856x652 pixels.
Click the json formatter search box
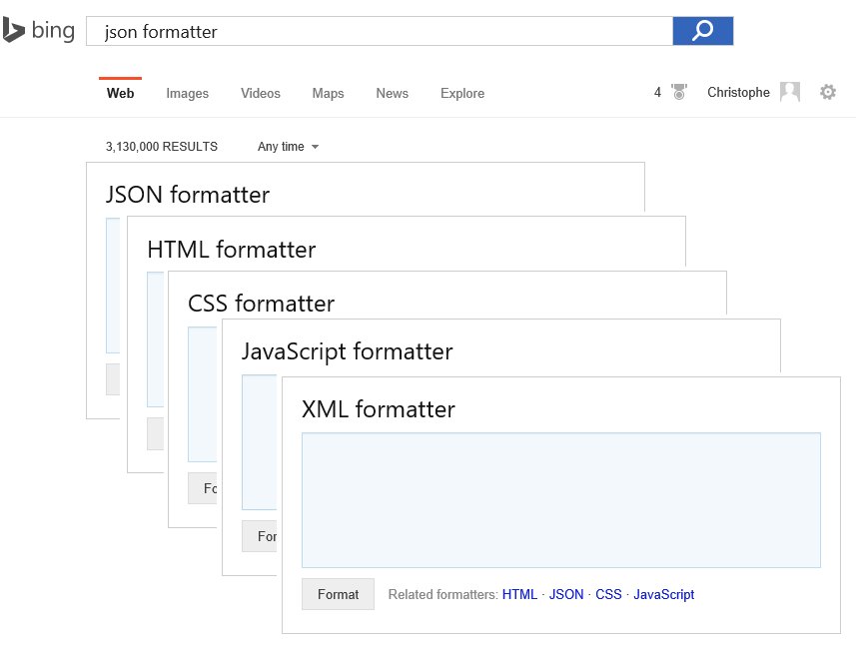(380, 31)
